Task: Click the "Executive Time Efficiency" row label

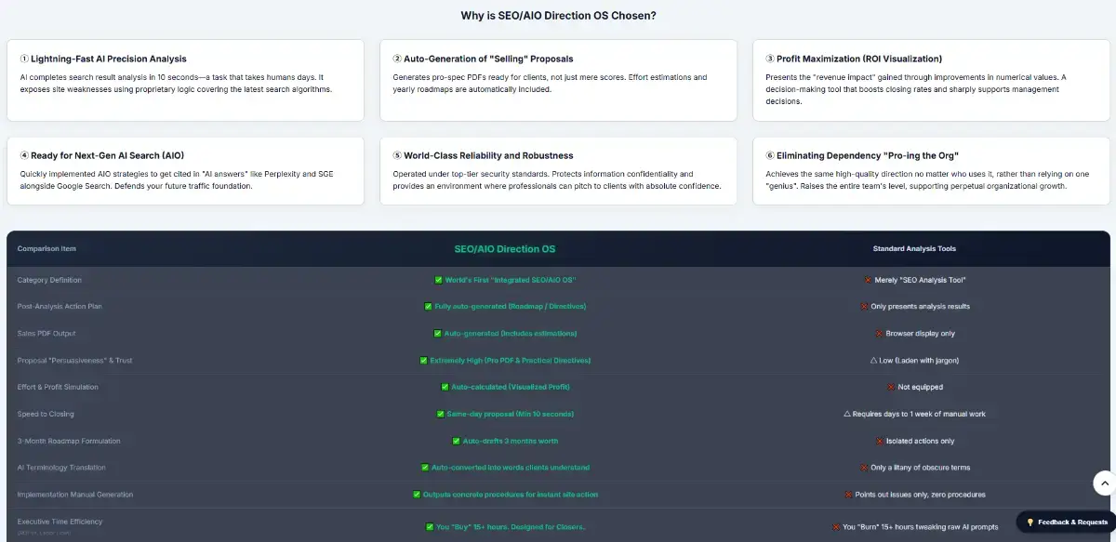Action: (60, 522)
